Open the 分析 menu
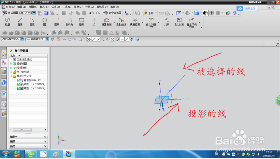The height and width of the screenshot is (159, 280). click(x=90, y=7)
